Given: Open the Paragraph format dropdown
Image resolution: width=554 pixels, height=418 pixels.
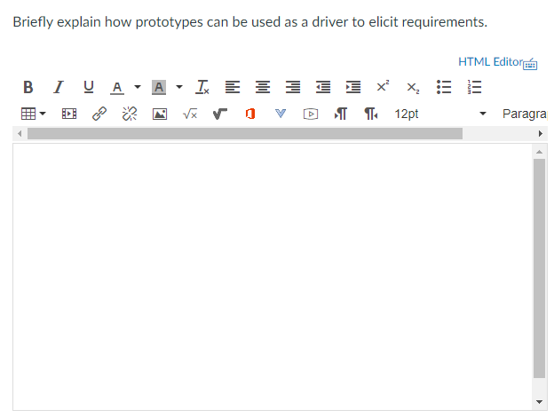Looking at the screenshot, I should [524, 114].
